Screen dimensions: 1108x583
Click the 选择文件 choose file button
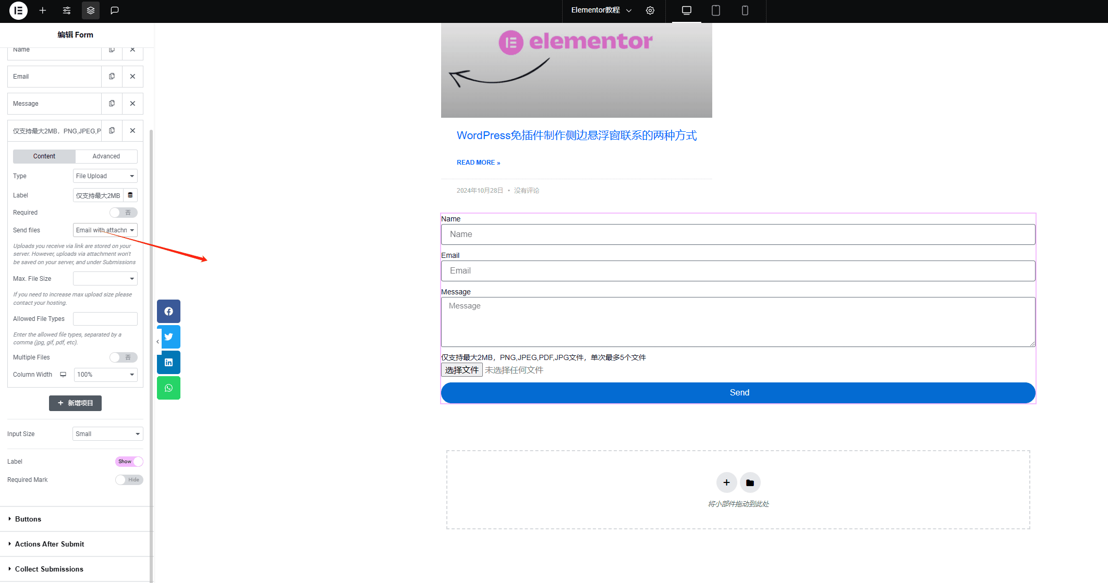pyautogui.click(x=462, y=370)
